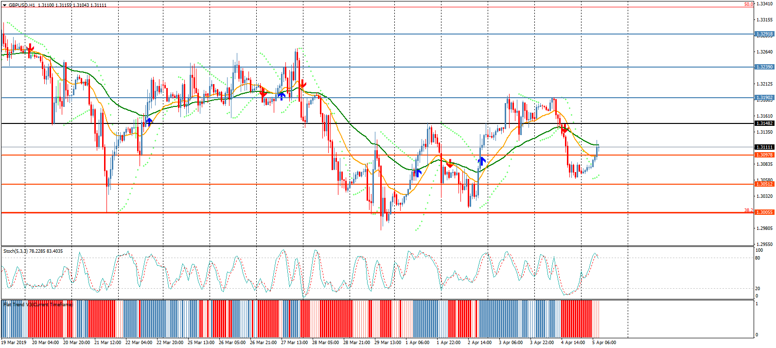Viewport: 776px width, 348px height.
Task: Click the leftmost red down arrow signal
Action: click(x=30, y=48)
